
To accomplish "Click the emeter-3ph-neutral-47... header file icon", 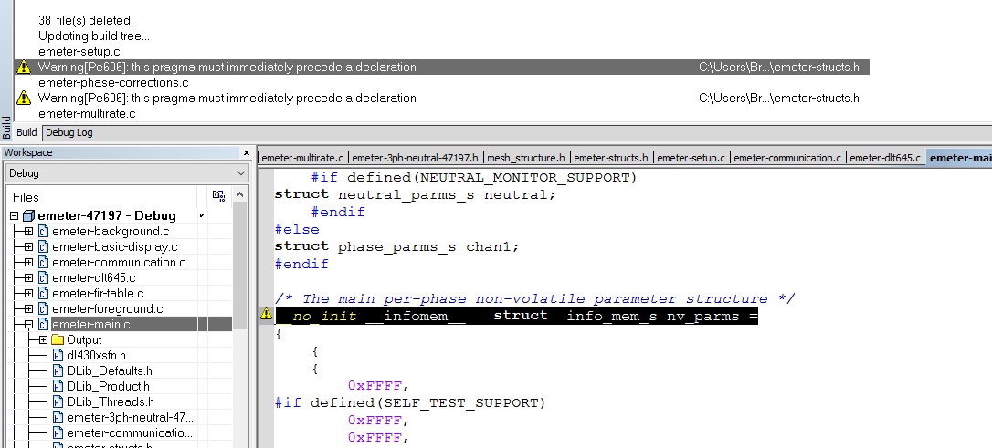I will [58, 417].
